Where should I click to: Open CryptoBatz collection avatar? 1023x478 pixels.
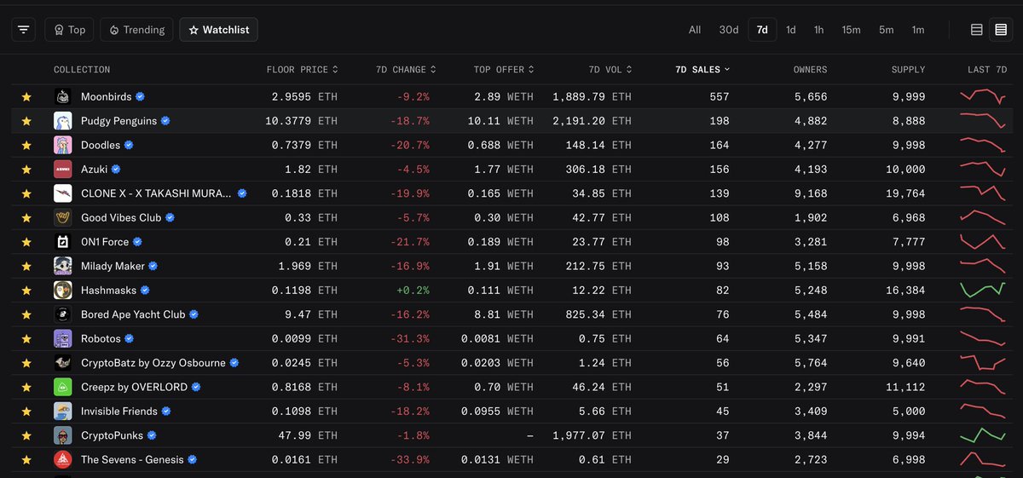[62, 363]
